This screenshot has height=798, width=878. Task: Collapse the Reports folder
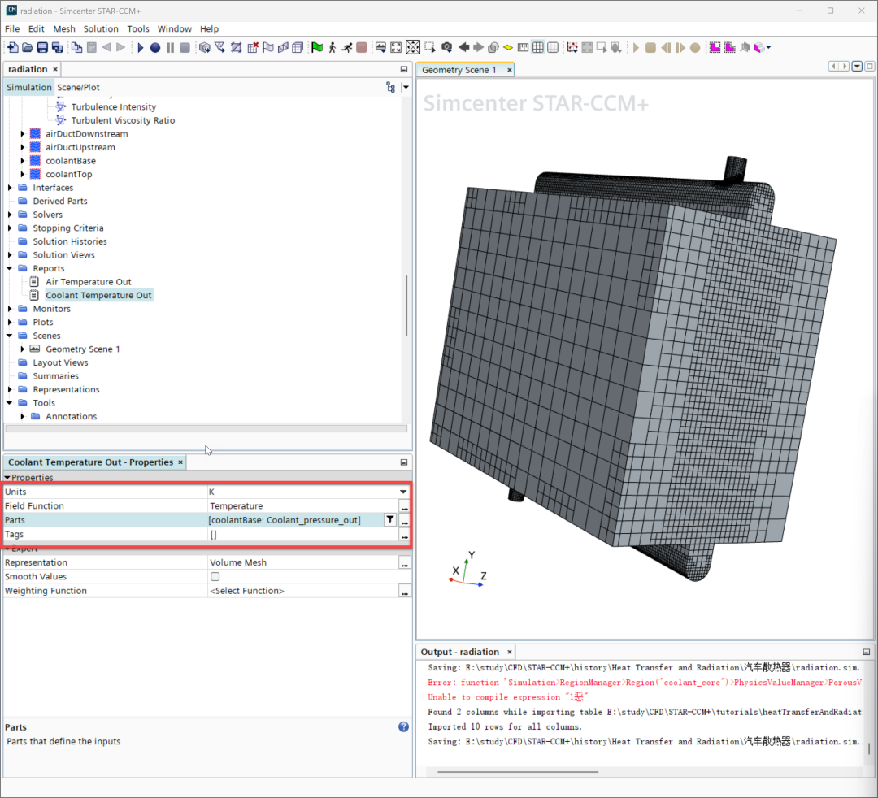click(x=10, y=268)
